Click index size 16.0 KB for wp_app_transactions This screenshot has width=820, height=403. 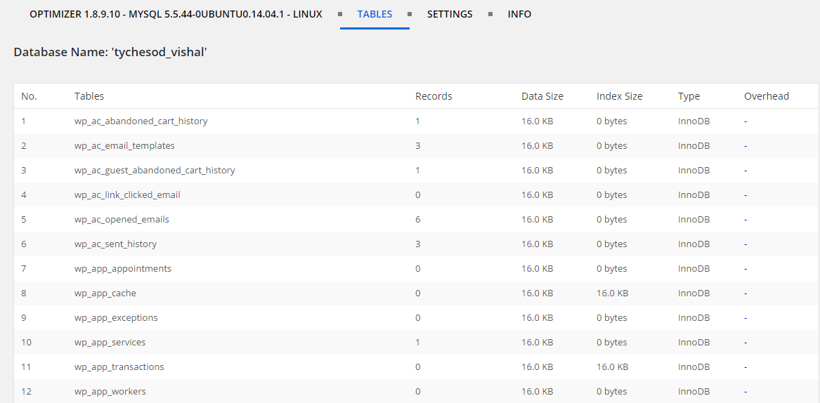(x=612, y=367)
